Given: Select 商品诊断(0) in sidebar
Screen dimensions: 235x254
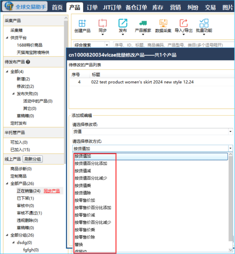Looking at the screenshot, I should (x=21, y=169).
